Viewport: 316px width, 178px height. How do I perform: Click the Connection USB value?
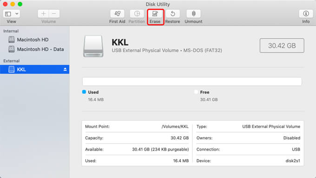tap(296, 149)
